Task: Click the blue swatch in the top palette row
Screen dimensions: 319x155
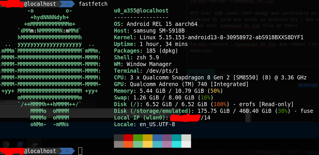Action: (x=157, y=138)
